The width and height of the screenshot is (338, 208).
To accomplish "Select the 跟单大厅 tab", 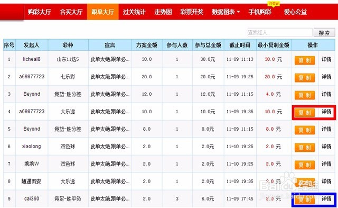I will [103, 12].
